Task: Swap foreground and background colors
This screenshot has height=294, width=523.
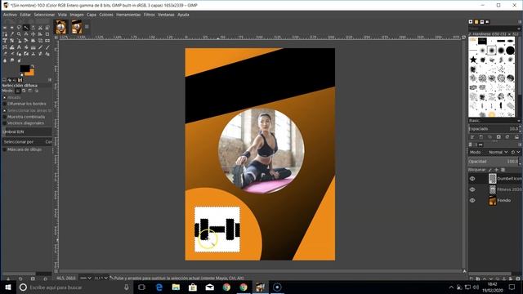Action: pyautogui.click(x=33, y=66)
